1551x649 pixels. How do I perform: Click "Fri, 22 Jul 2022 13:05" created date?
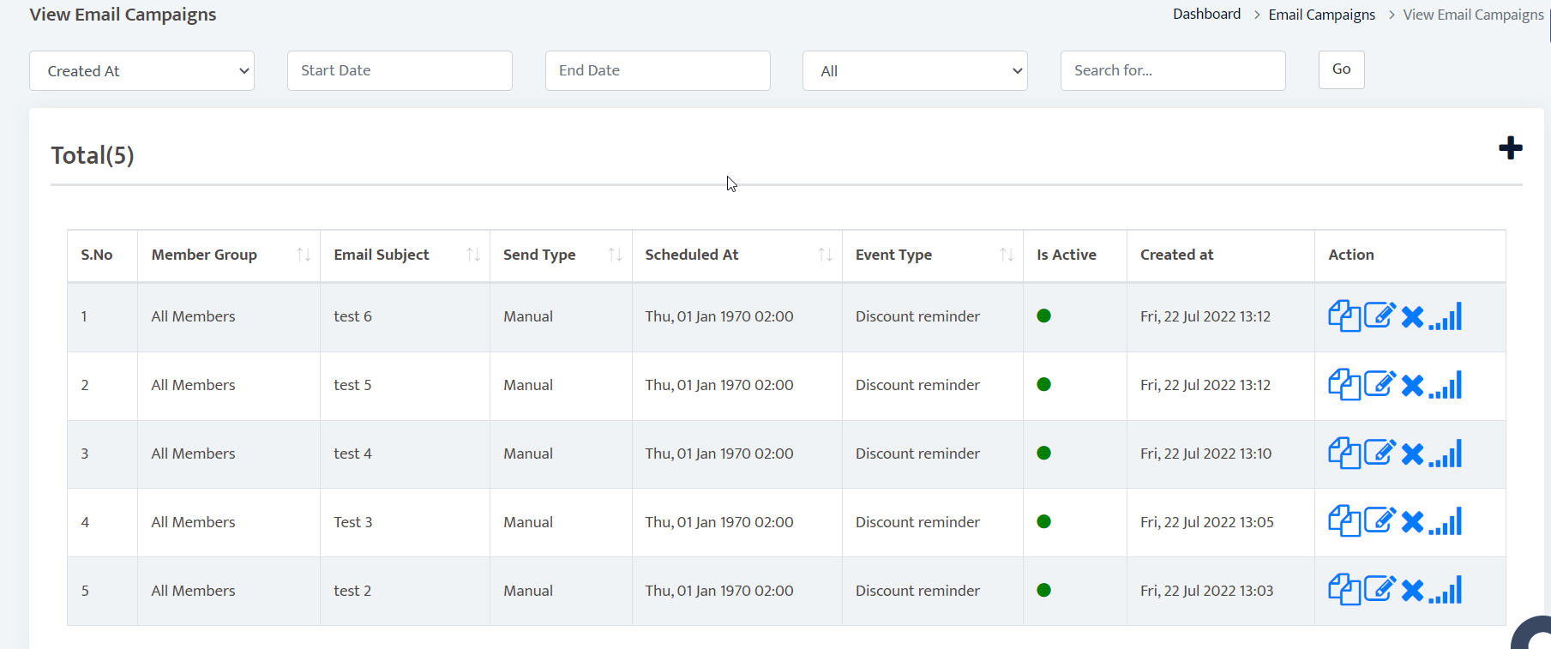click(1206, 522)
